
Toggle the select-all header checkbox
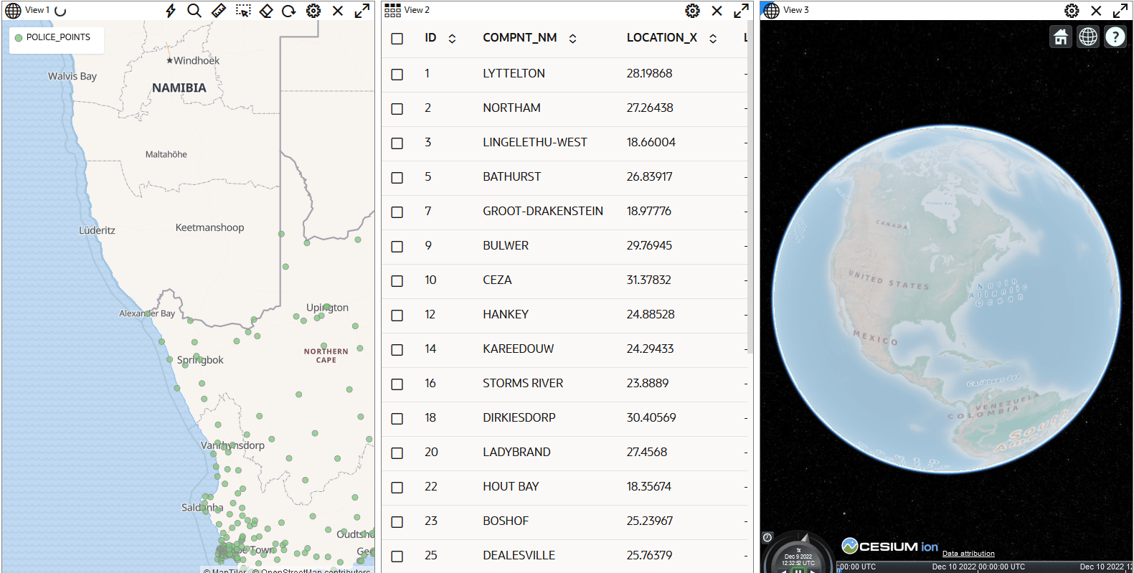pos(397,39)
